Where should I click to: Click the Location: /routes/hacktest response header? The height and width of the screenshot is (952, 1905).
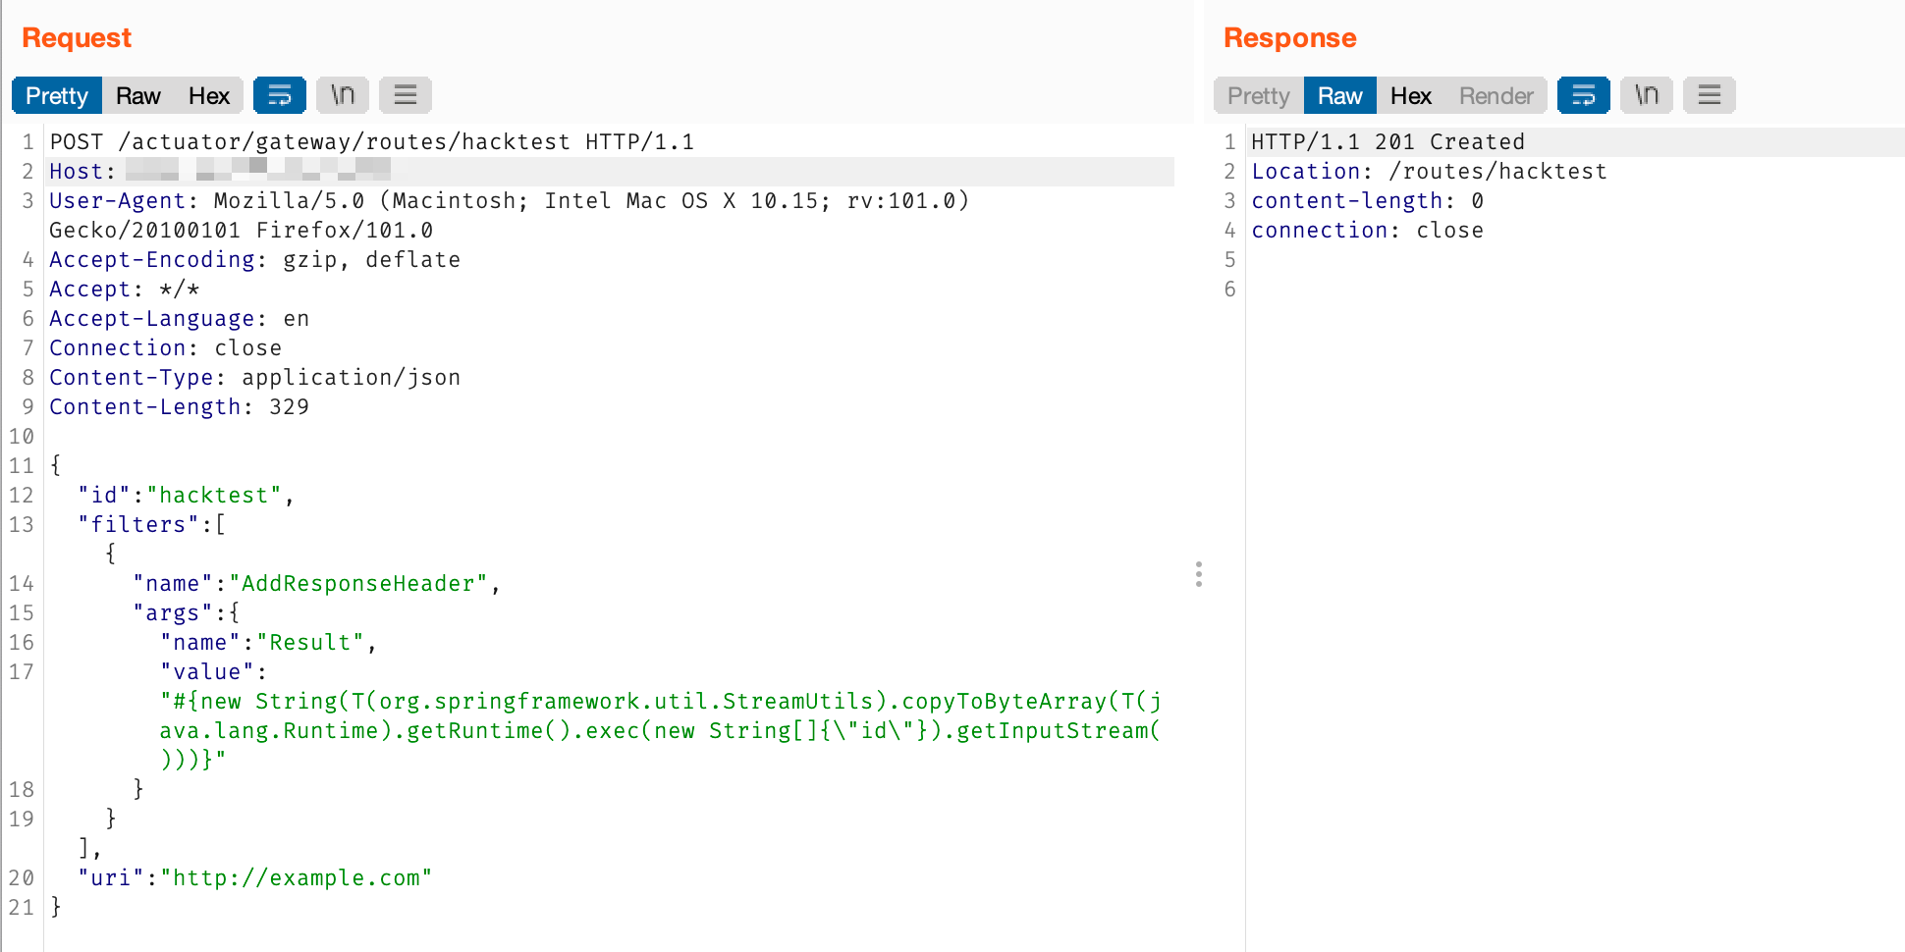pyautogui.click(x=1429, y=171)
